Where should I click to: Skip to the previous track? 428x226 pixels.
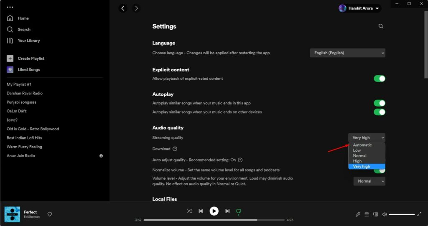click(x=201, y=211)
